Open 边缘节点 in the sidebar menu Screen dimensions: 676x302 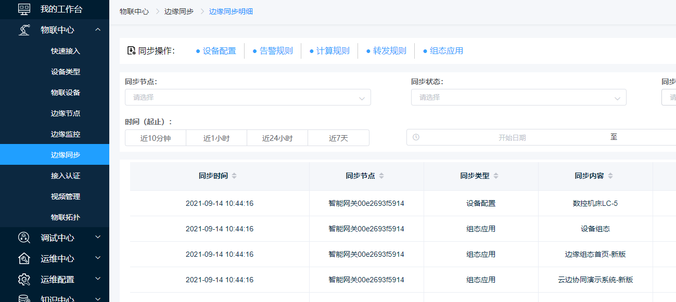pyautogui.click(x=66, y=113)
